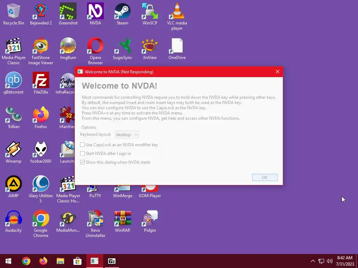The height and width of the screenshot is (268, 358).
Task: Open Revo Uninstaller from the desktop
Action: tap(95, 224)
